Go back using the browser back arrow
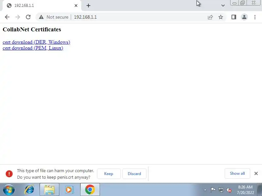This screenshot has height=196, width=262. 7,17
